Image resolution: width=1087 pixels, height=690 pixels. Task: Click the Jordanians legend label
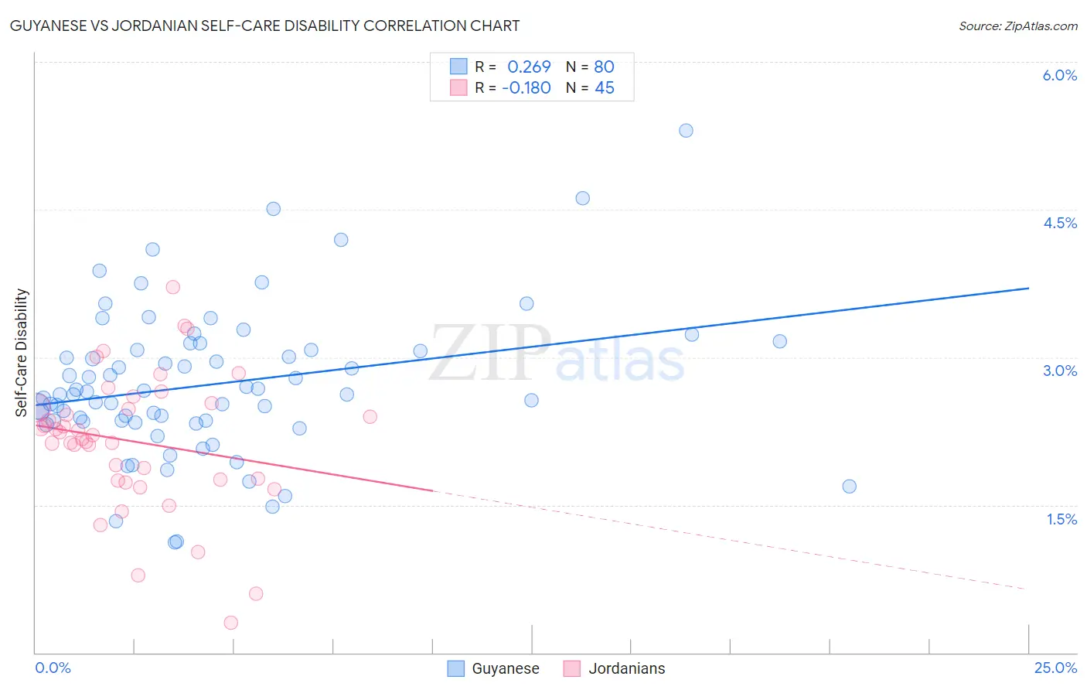(627, 668)
